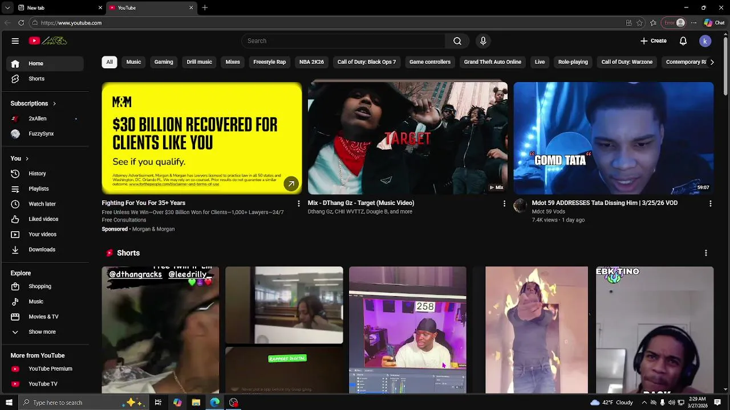This screenshot has height=410, width=730.
Task: Expand the You section
Action: coord(19,158)
